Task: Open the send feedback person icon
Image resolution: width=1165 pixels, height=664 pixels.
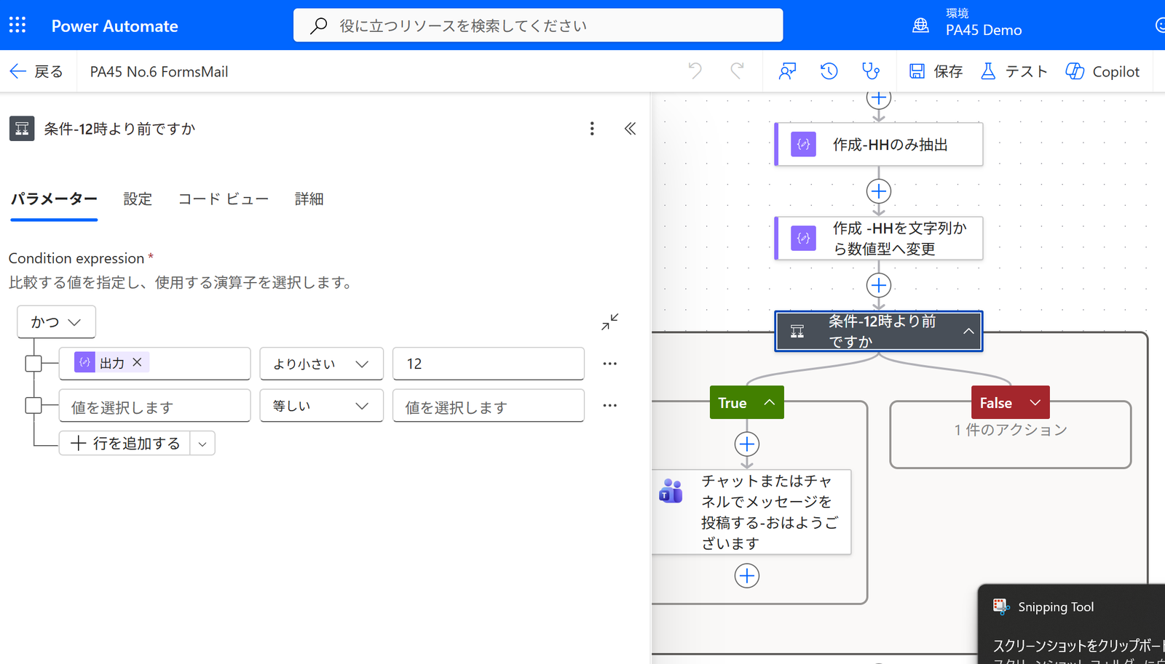Action: coord(787,71)
